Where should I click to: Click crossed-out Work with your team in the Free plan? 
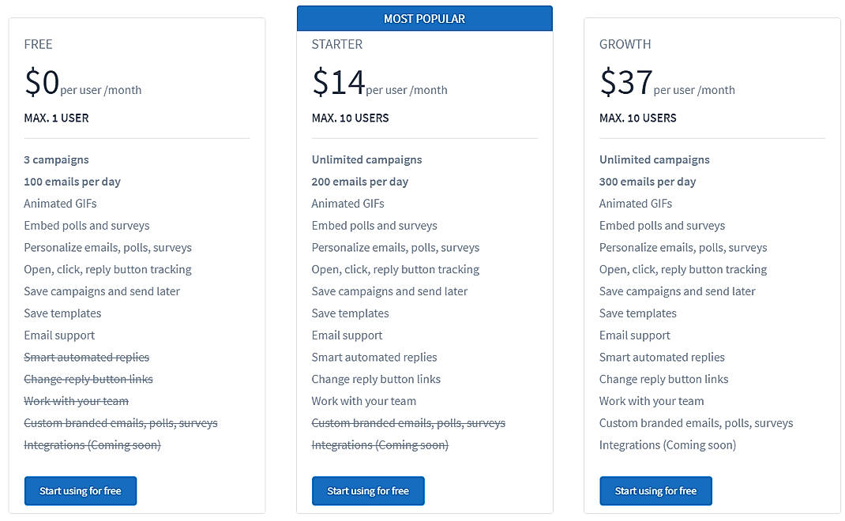tap(76, 401)
